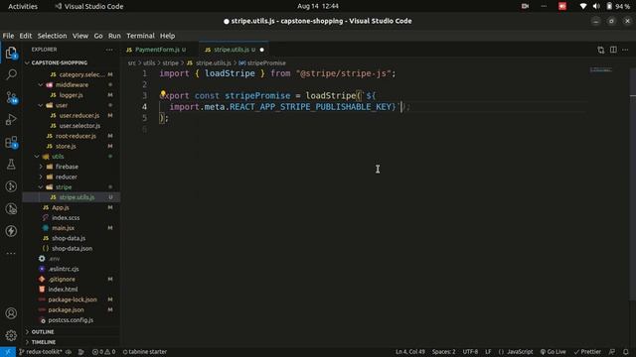Click Go Live in status bar
The width and height of the screenshot is (636, 357).
(553, 352)
